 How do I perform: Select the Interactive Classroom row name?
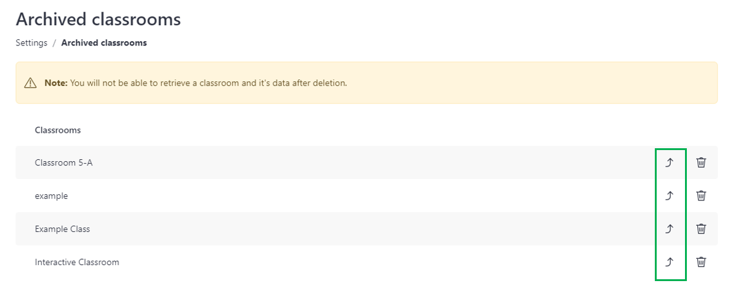[x=77, y=262]
